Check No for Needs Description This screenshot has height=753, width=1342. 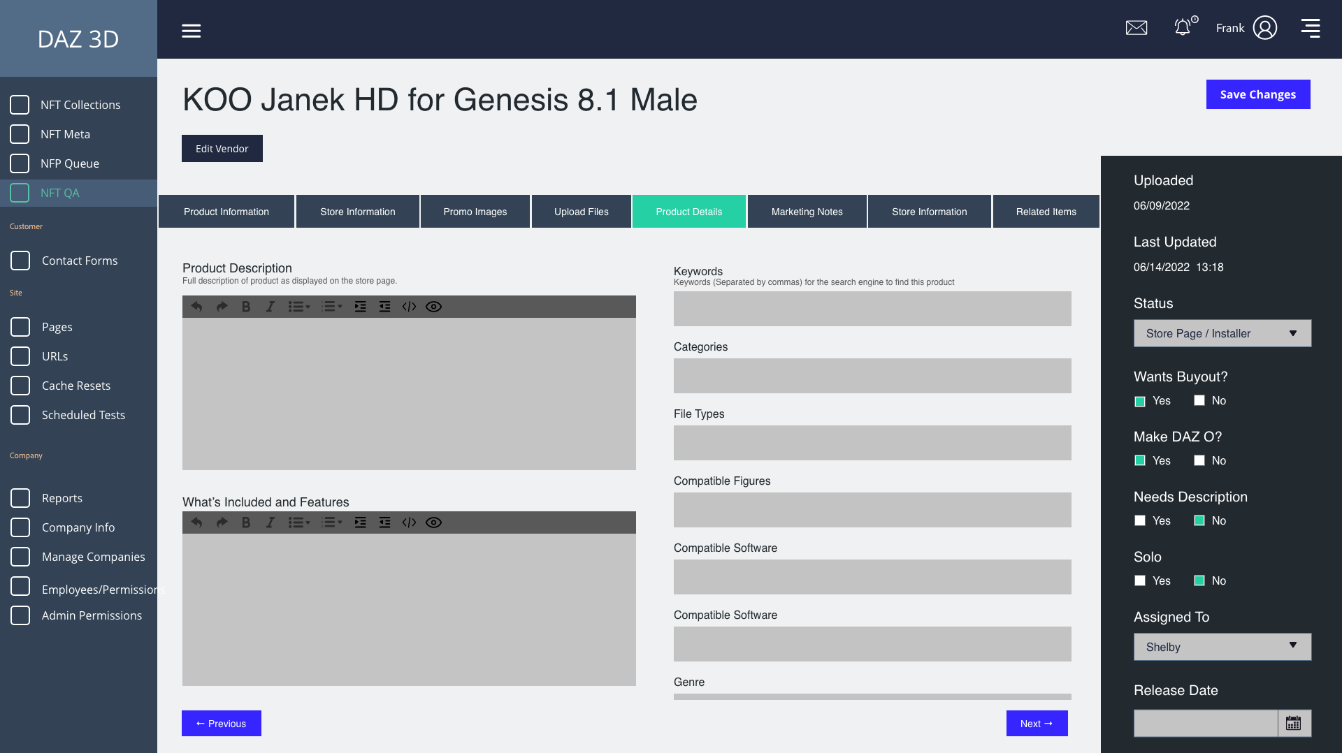[x=1199, y=520]
